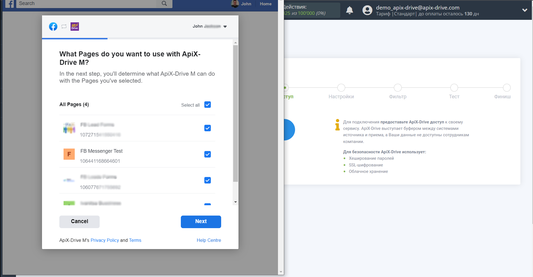Click the FB Messenger Test orange F thumbnail

click(69, 154)
